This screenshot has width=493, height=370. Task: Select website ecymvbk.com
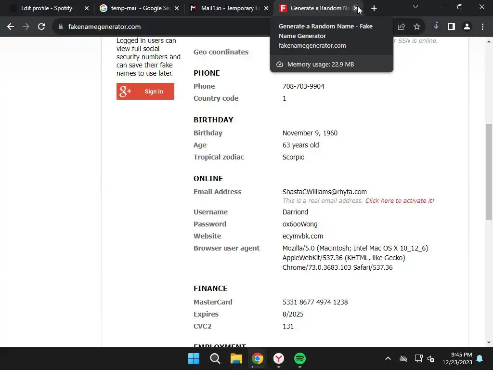[x=302, y=236]
